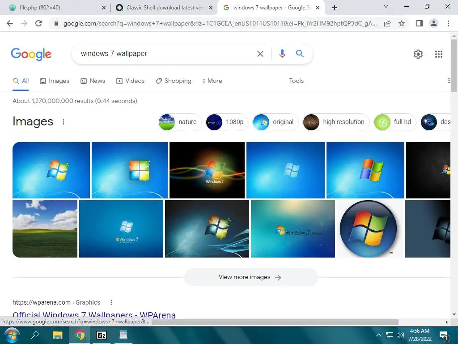Click the vertical scrollbar thumb
The image size is (458, 344).
[x=454, y=65]
